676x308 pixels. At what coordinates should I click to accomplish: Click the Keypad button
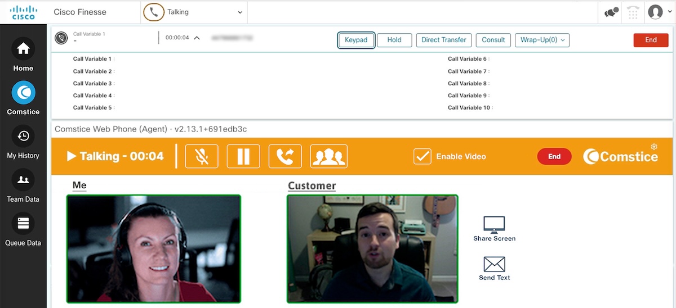pos(356,40)
